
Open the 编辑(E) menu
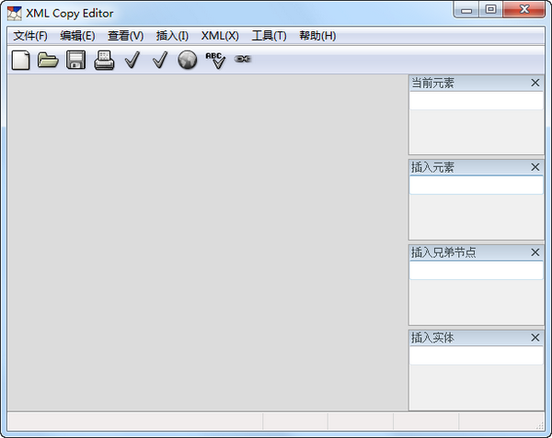77,36
